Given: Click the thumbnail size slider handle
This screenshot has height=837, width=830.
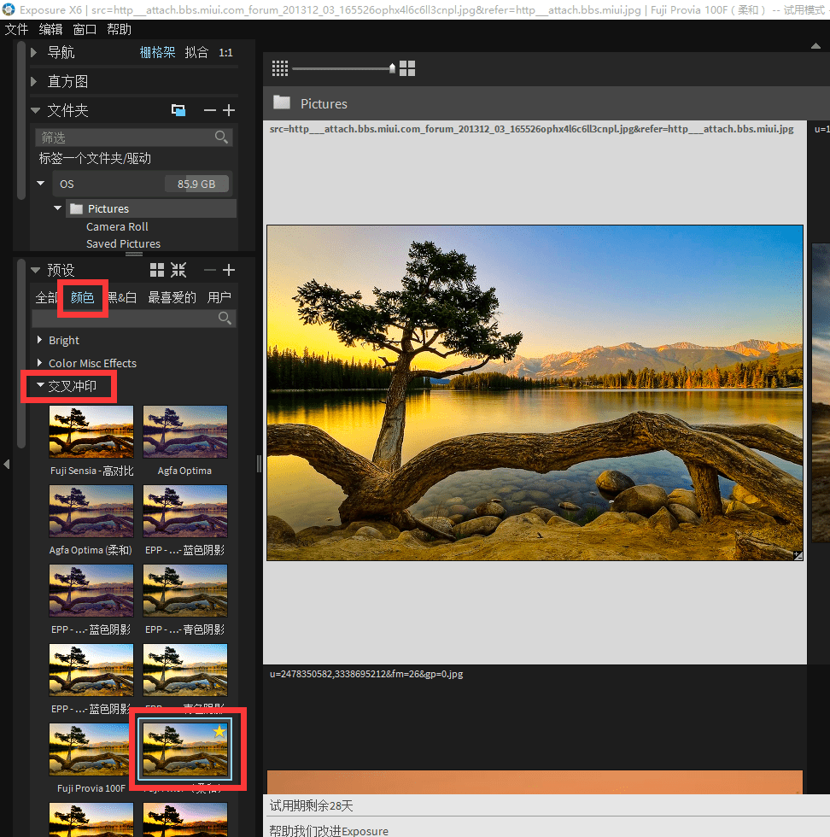Looking at the screenshot, I should point(392,67).
